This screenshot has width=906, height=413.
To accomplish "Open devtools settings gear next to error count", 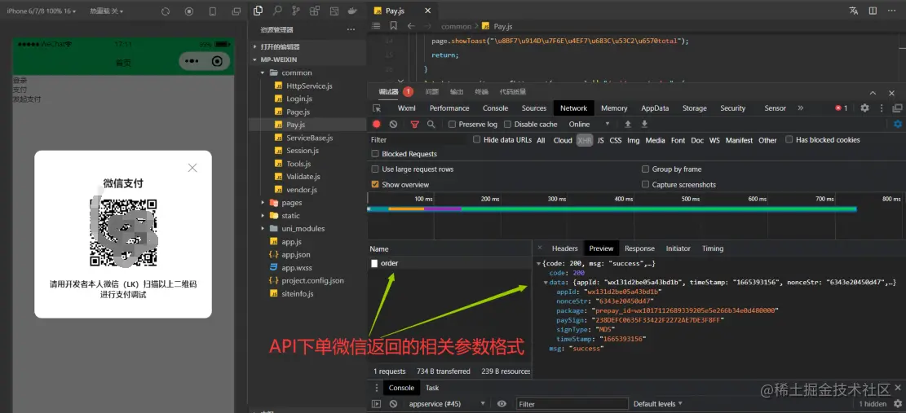I will click(x=865, y=108).
